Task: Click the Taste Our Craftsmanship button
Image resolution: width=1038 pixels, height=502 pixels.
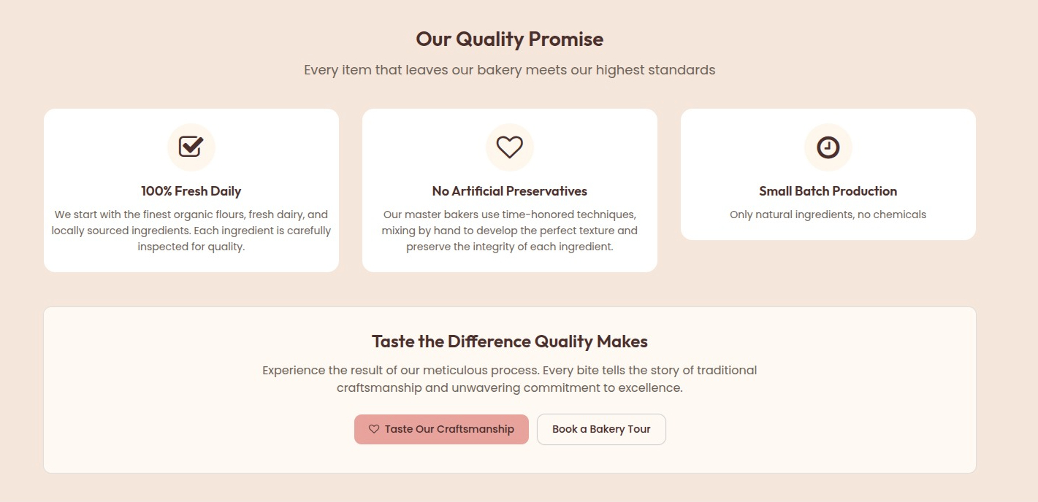Action: click(x=441, y=429)
